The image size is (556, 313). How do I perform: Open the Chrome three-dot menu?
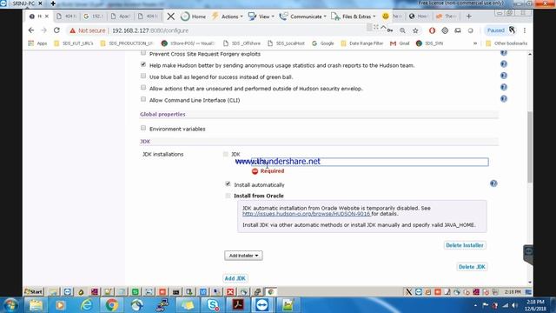(525, 30)
